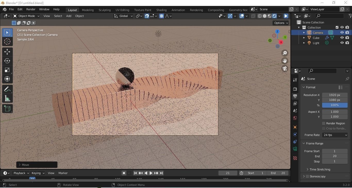Open the Object Constraints properties tab
The width and height of the screenshot is (352, 188).
point(295,142)
